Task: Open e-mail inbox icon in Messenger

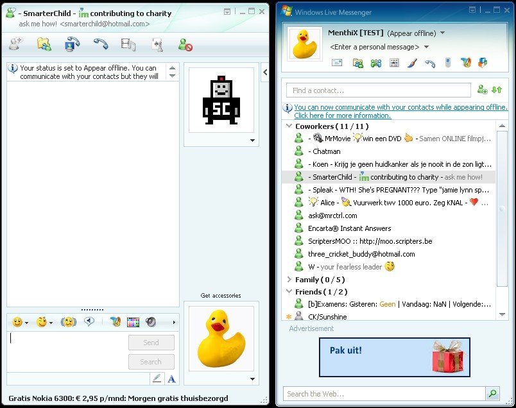Action: 337,62
